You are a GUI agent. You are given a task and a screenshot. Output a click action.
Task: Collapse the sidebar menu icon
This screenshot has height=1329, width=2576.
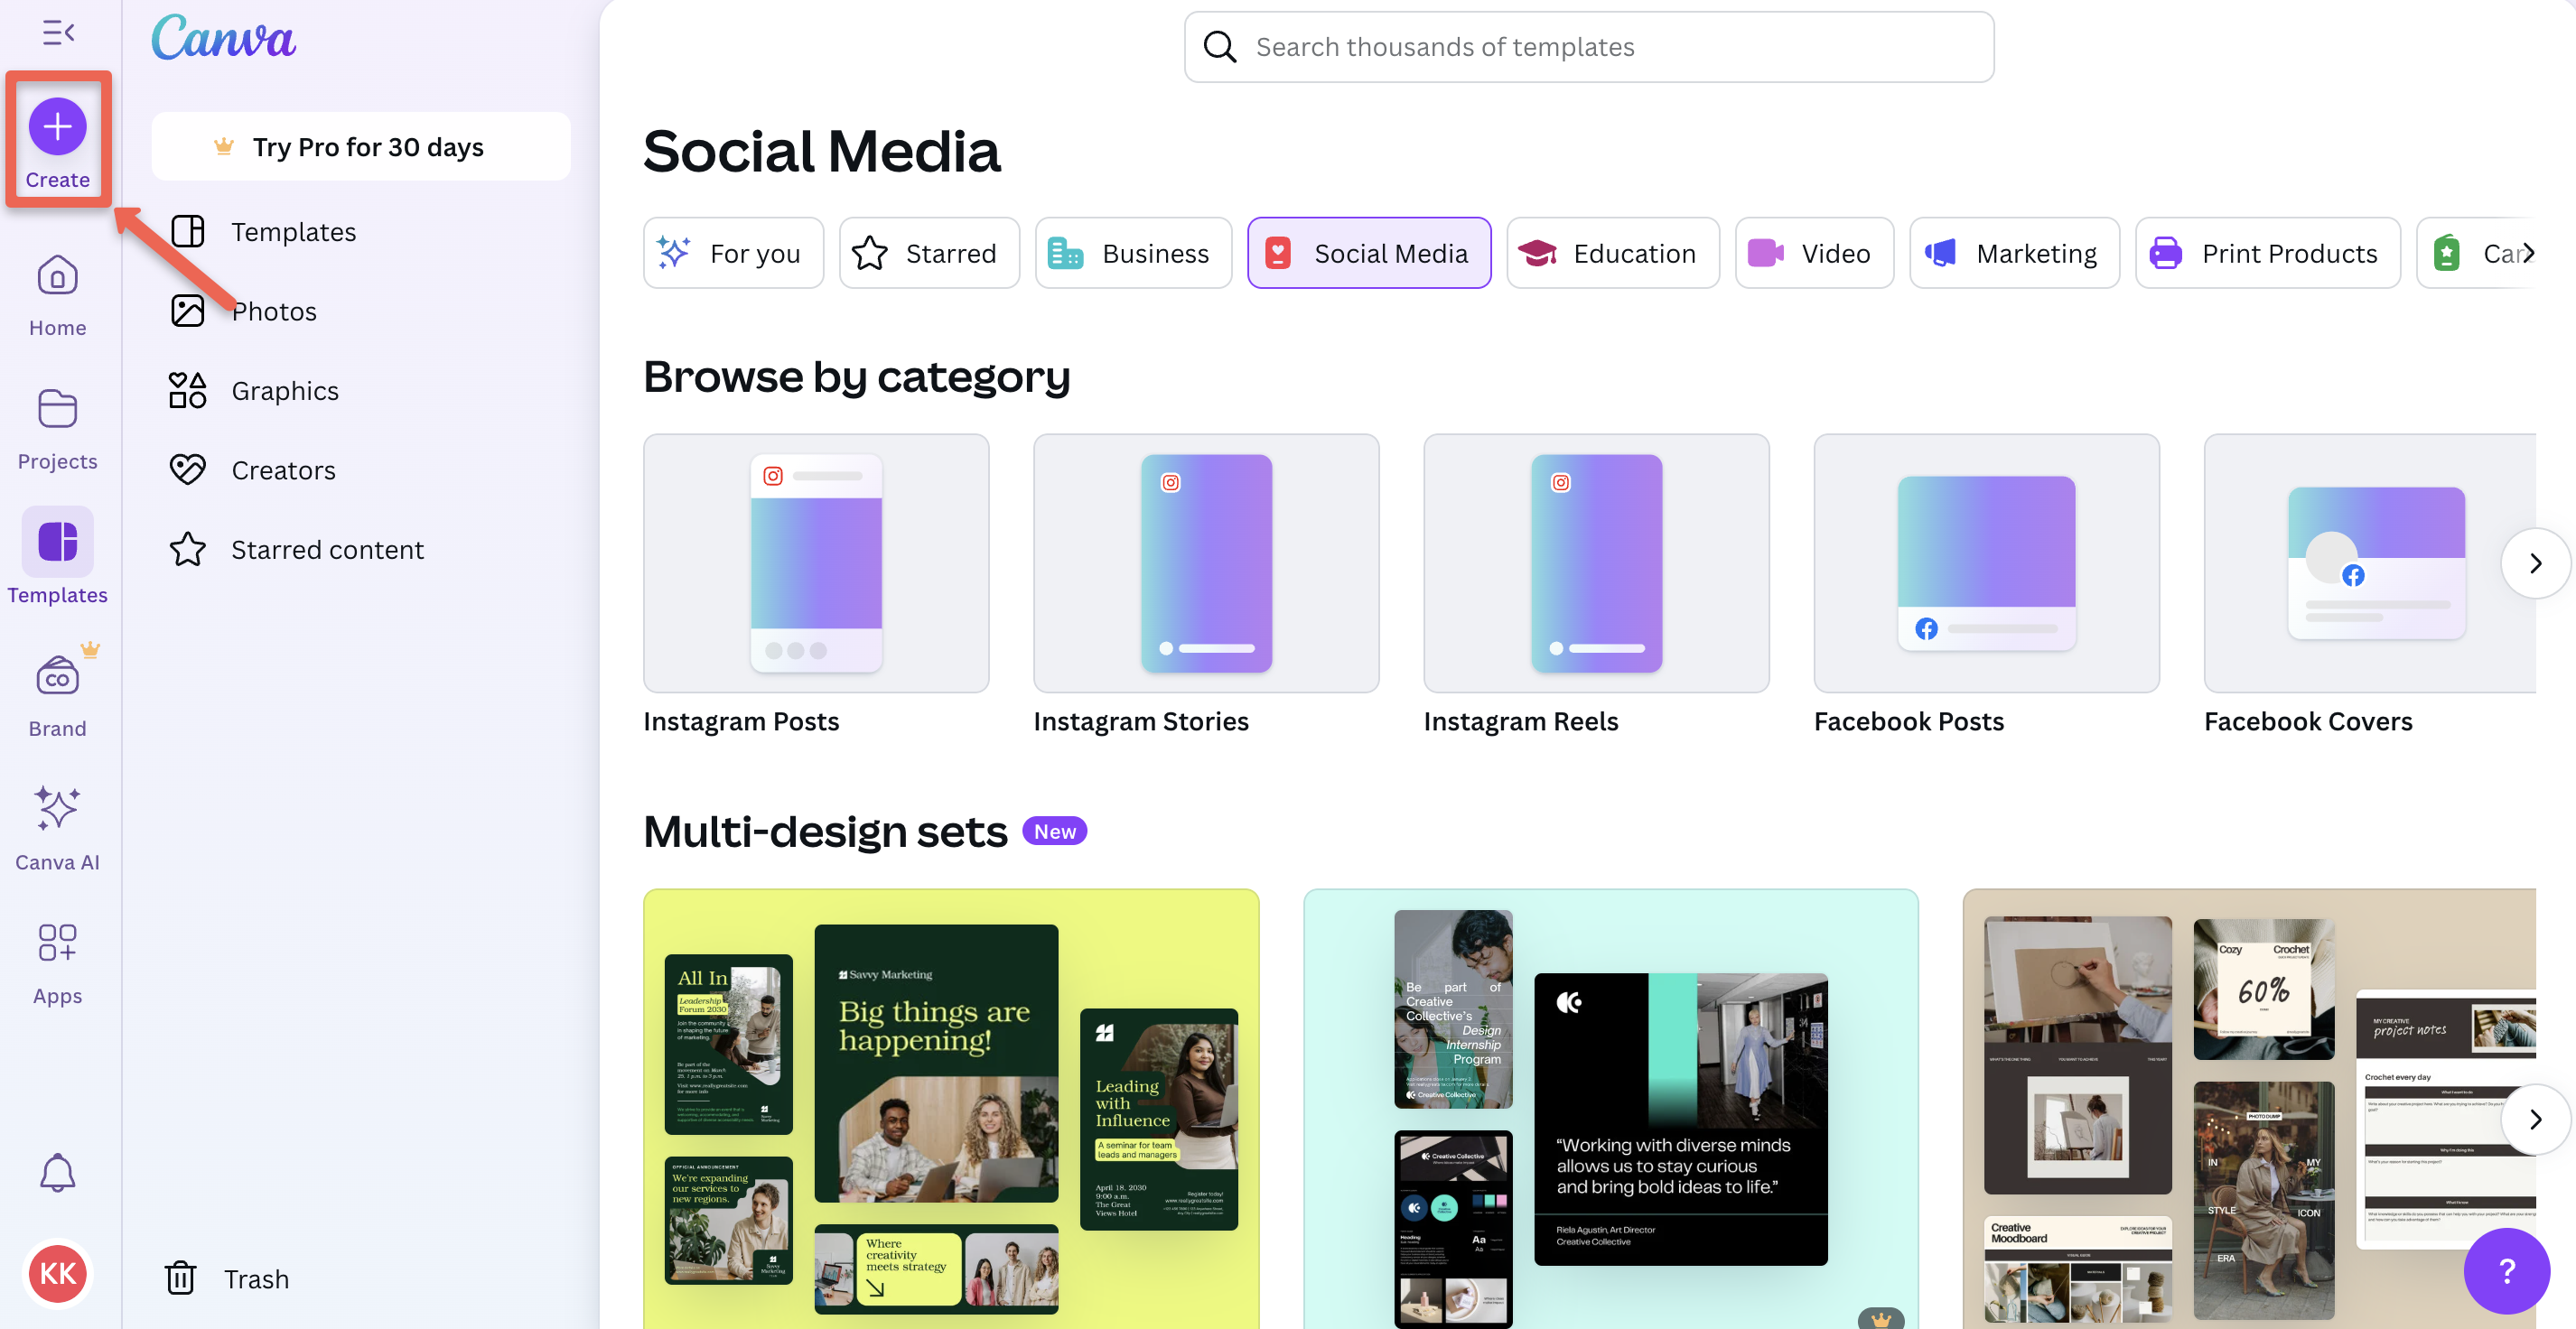58,33
